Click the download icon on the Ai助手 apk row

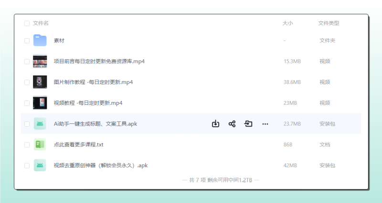click(x=215, y=124)
